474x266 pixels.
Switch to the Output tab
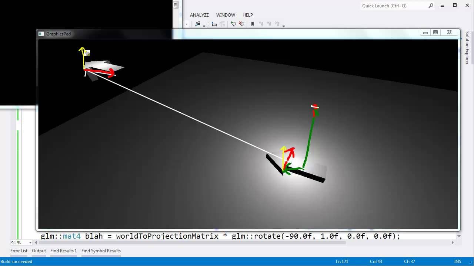pyautogui.click(x=39, y=251)
